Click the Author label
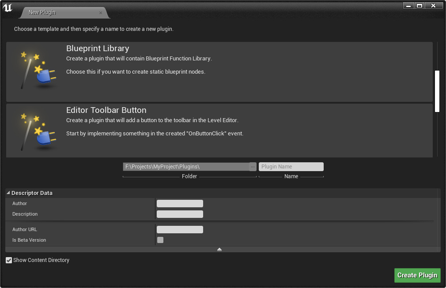 click(x=19, y=203)
